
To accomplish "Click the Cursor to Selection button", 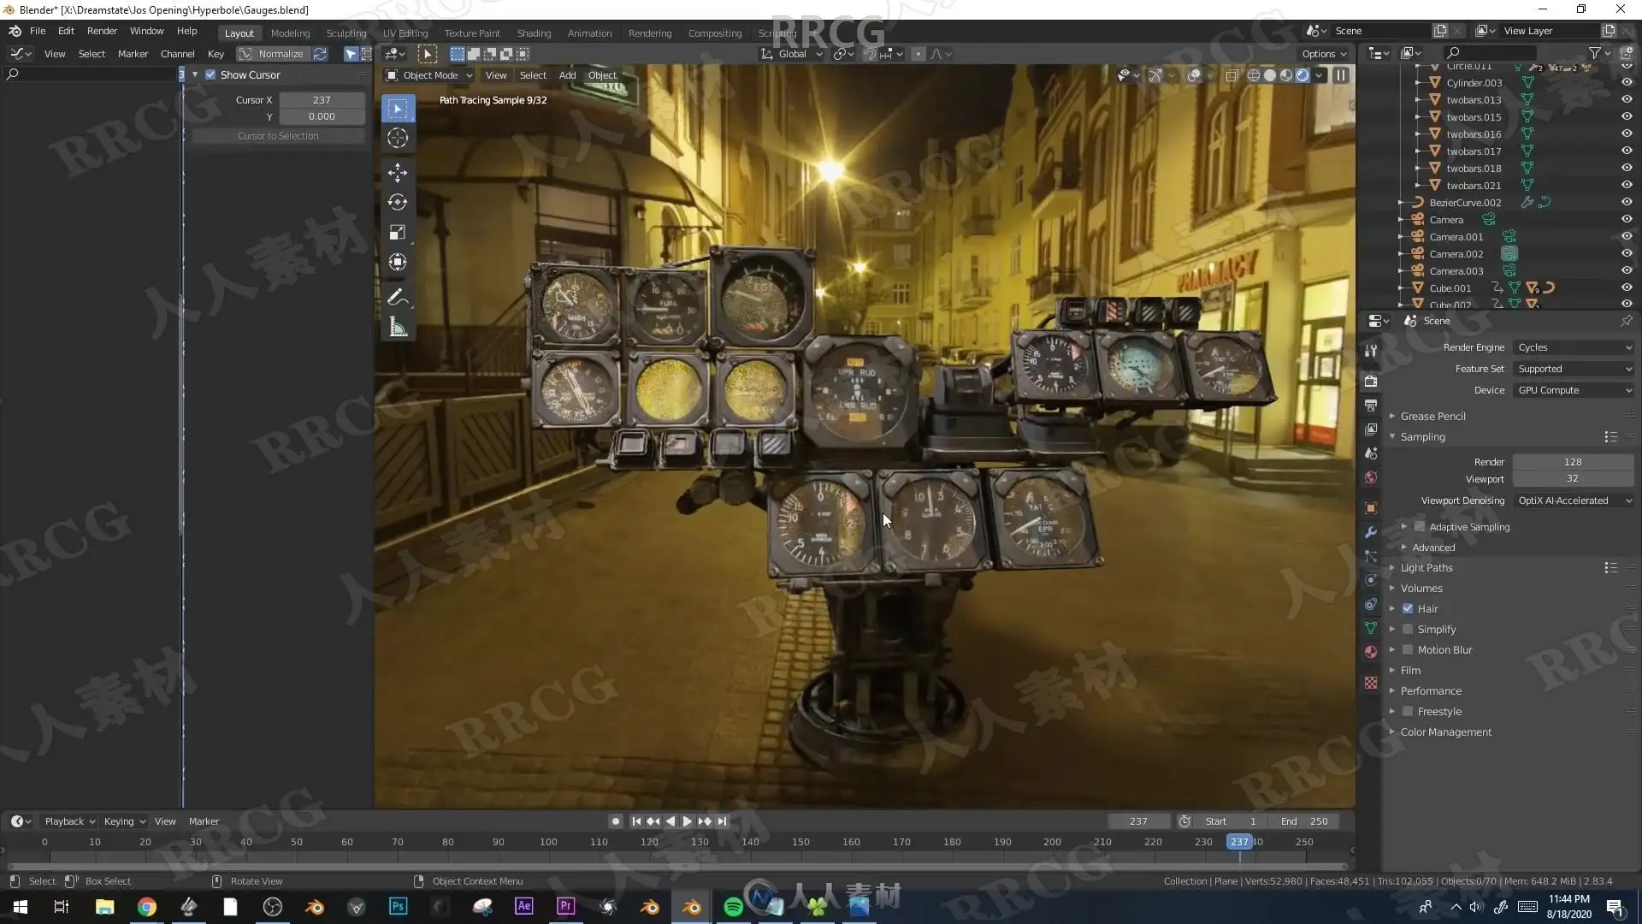I will coord(278,136).
